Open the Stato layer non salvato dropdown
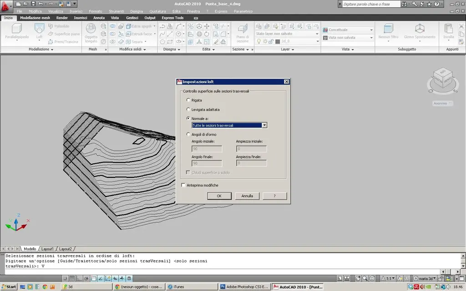The height and width of the screenshot is (291, 466). pyautogui.click(x=287, y=34)
